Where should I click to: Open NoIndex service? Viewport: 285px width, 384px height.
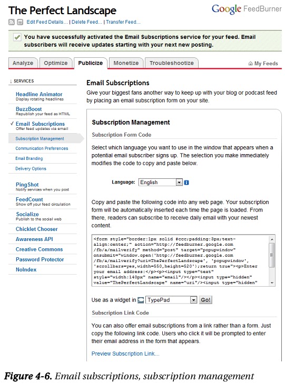(x=26, y=269)
